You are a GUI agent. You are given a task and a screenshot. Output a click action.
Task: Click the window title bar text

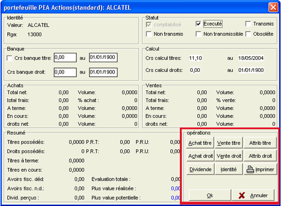click(x=67, y=8)
